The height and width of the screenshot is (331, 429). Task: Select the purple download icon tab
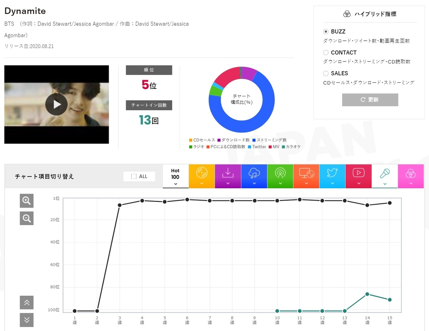[228, 176]
